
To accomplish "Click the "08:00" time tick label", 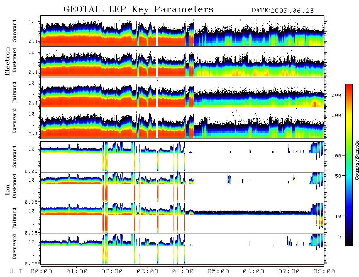I will click(324, 272).
